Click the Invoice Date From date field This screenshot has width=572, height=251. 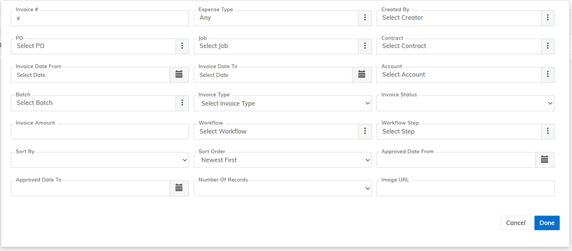click(90, 75)
